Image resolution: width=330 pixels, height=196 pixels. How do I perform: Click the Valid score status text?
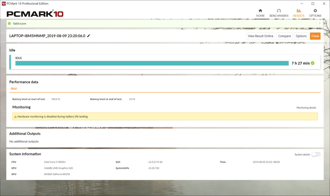coord(20,24)
